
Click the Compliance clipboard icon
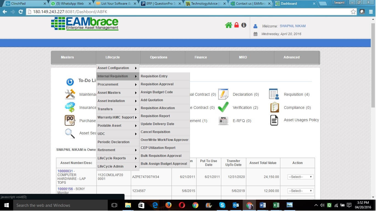pos(275,107)
